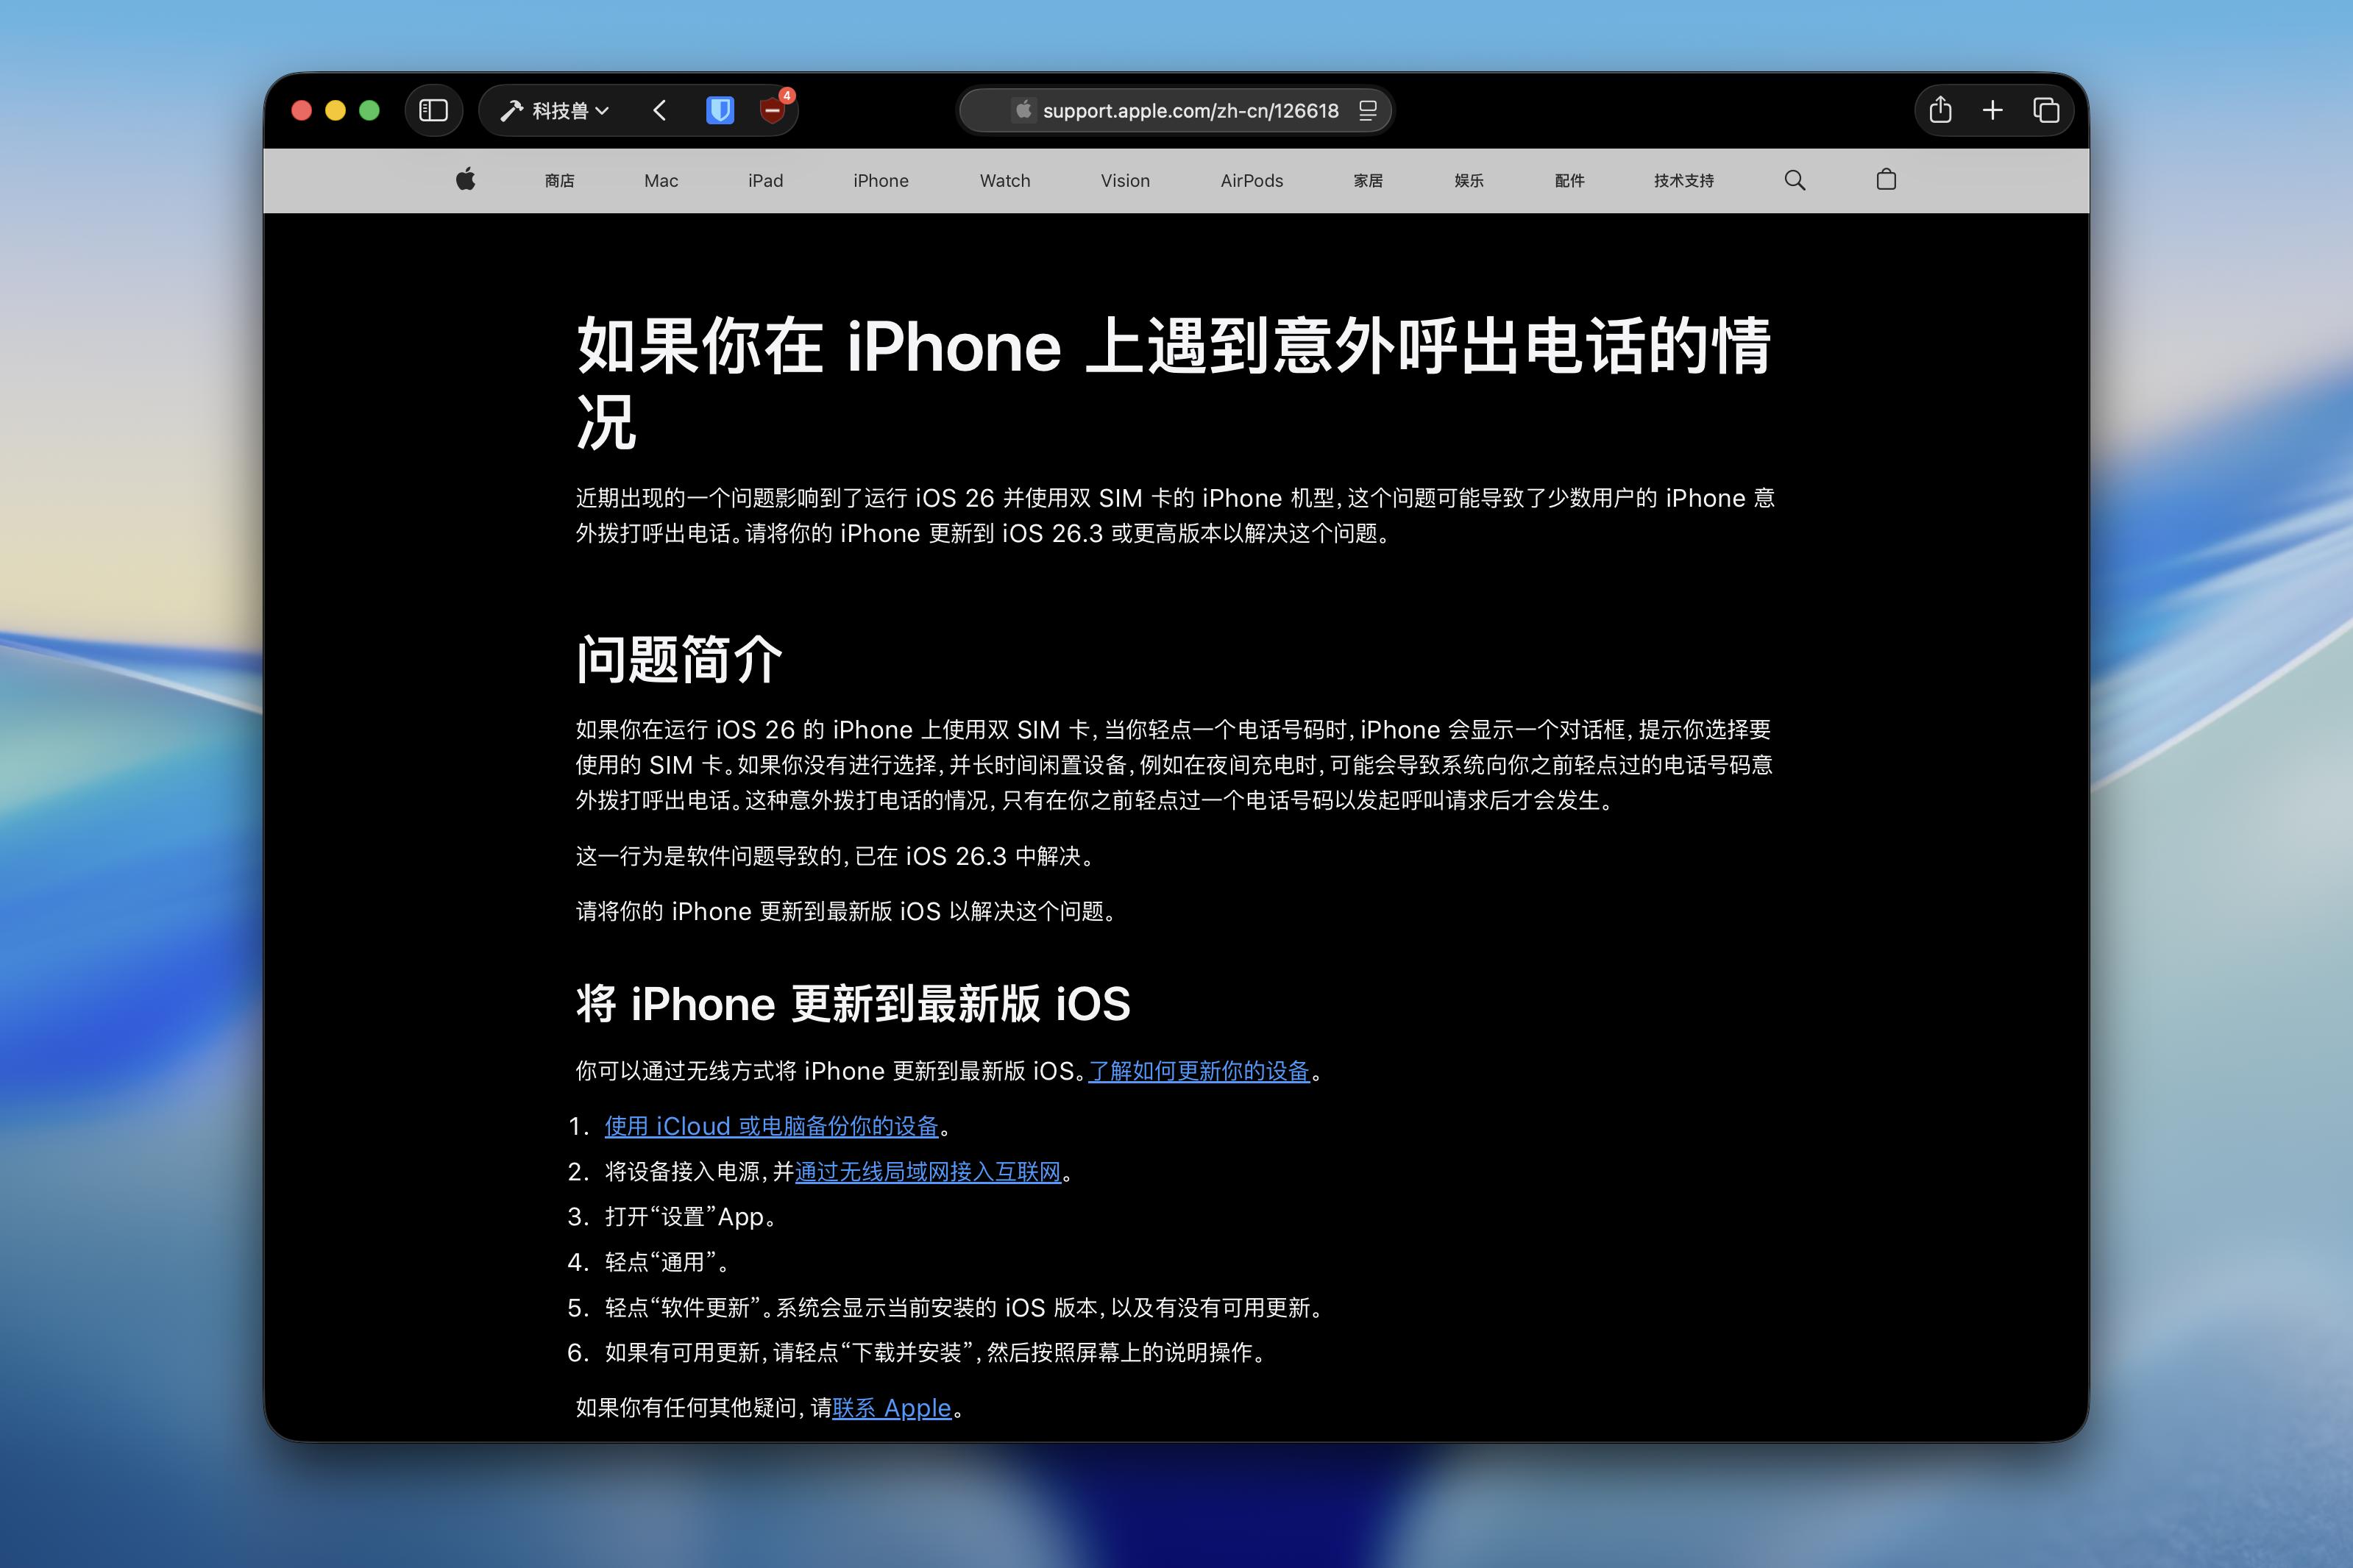The width and height of the screenshot is (2353, 1568).
Task: Select AirPods in navigation bar
Action: pyautogui.click(x=1251, y=180)
